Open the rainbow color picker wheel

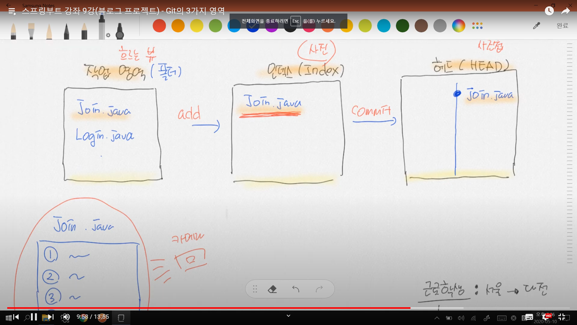click(459, 26)
